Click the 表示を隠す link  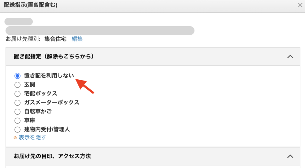pos(32,138)
